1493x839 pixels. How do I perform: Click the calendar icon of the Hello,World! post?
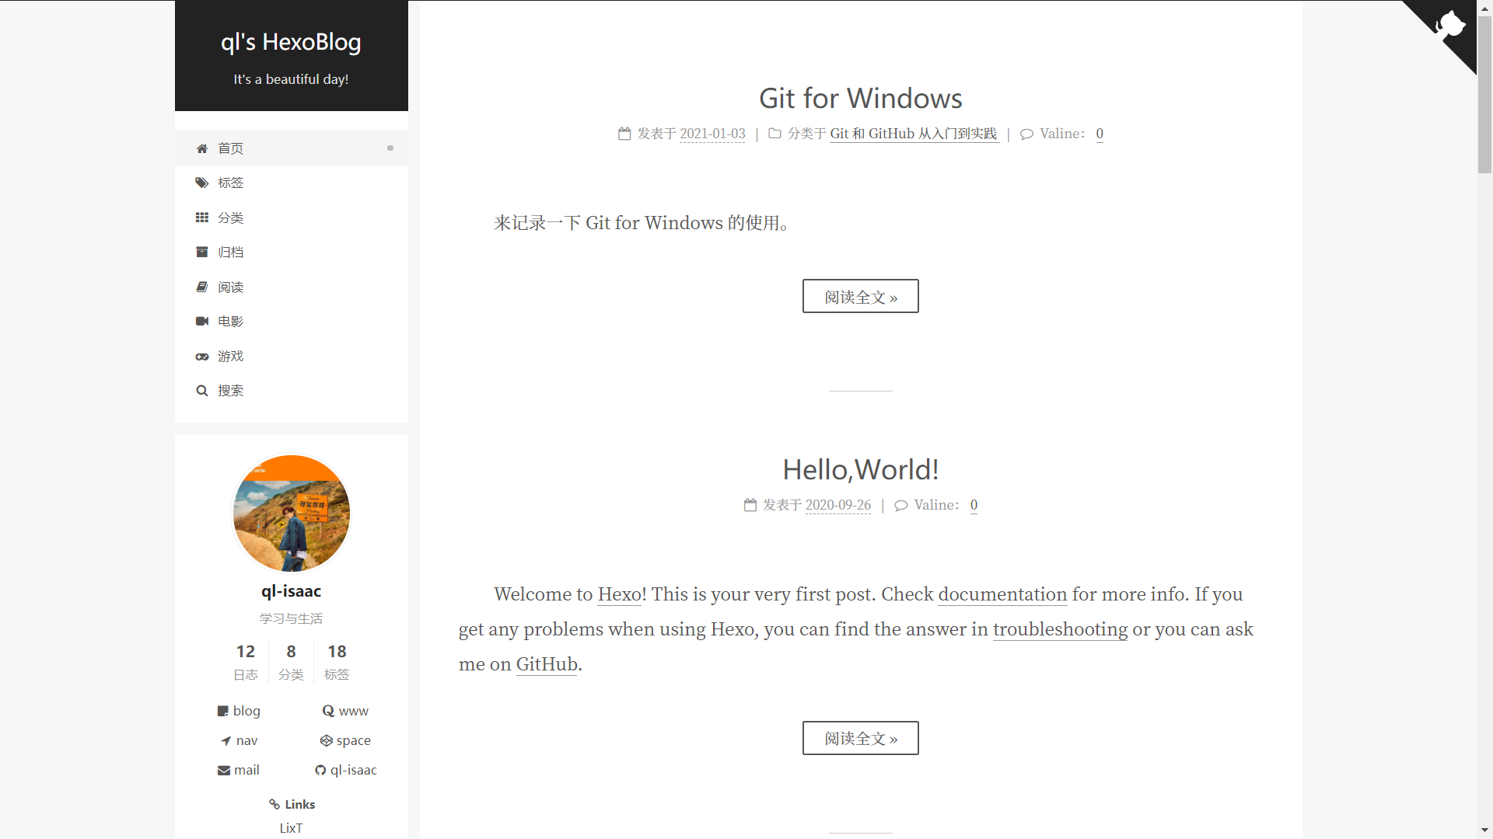click(750, 505)
